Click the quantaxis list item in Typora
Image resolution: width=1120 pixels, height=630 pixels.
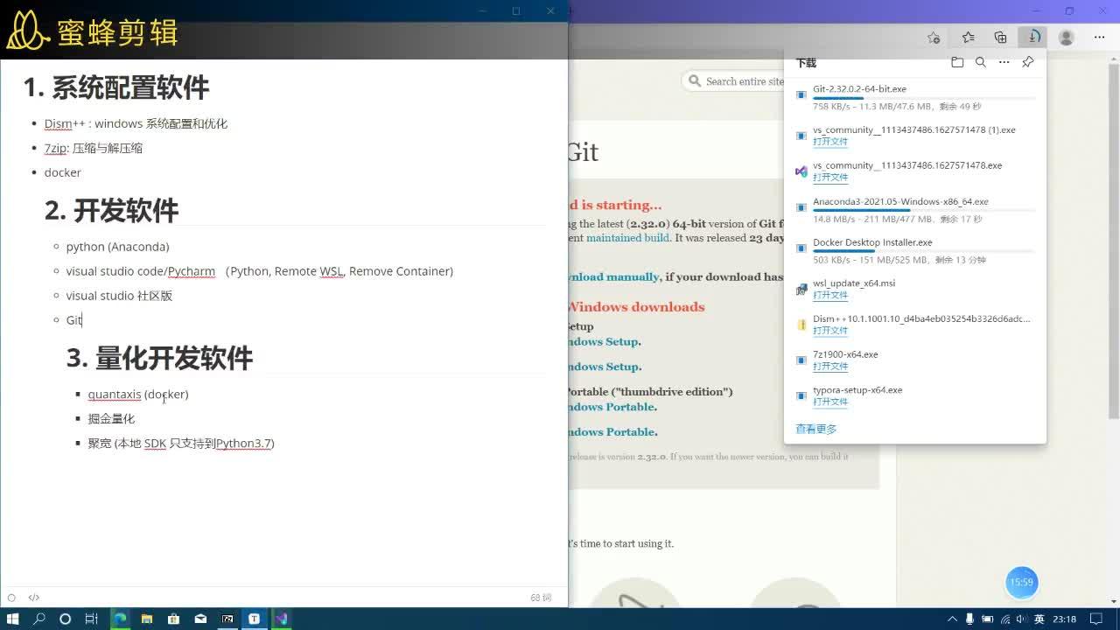(138, 395)
